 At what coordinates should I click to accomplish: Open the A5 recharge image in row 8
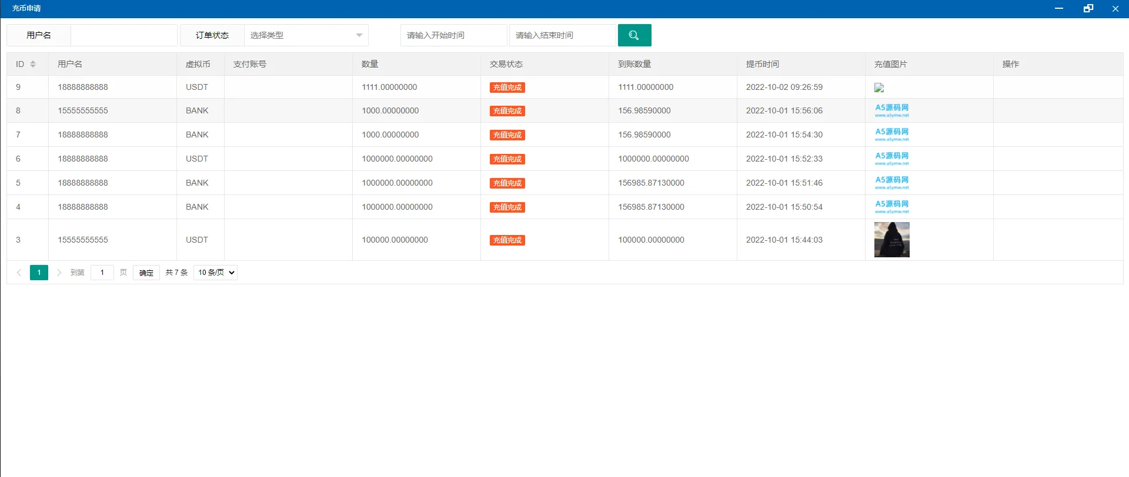pos(891,110)
